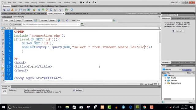Image resolution: width=196 pixels, height=110 pixels.
Task: Expand the Network tree node
Action: (165, 81)
